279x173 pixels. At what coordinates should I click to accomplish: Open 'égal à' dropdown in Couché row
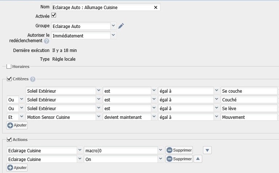point(216,99)
